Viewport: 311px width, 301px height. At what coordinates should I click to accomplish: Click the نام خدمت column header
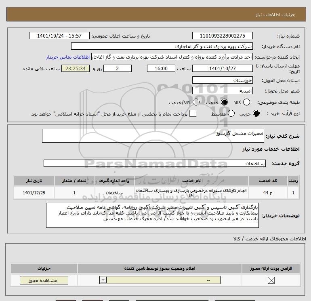tap(191, 181)
